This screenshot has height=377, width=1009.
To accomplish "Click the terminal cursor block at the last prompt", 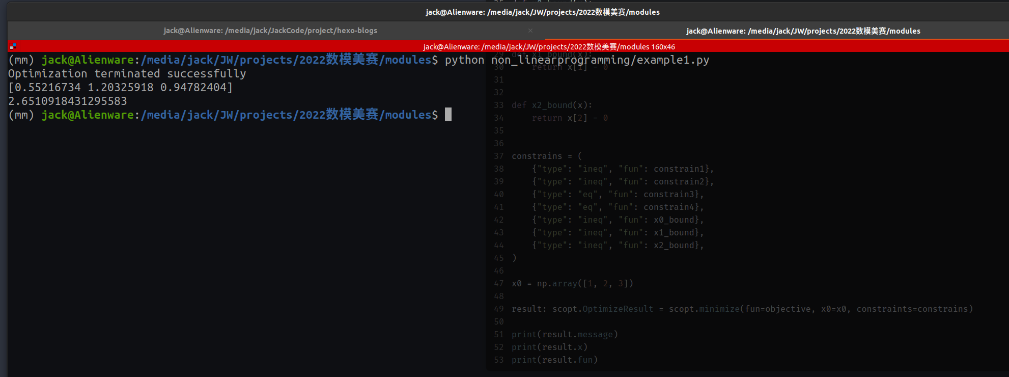I will pyautogui.click(x=448, y=115).
